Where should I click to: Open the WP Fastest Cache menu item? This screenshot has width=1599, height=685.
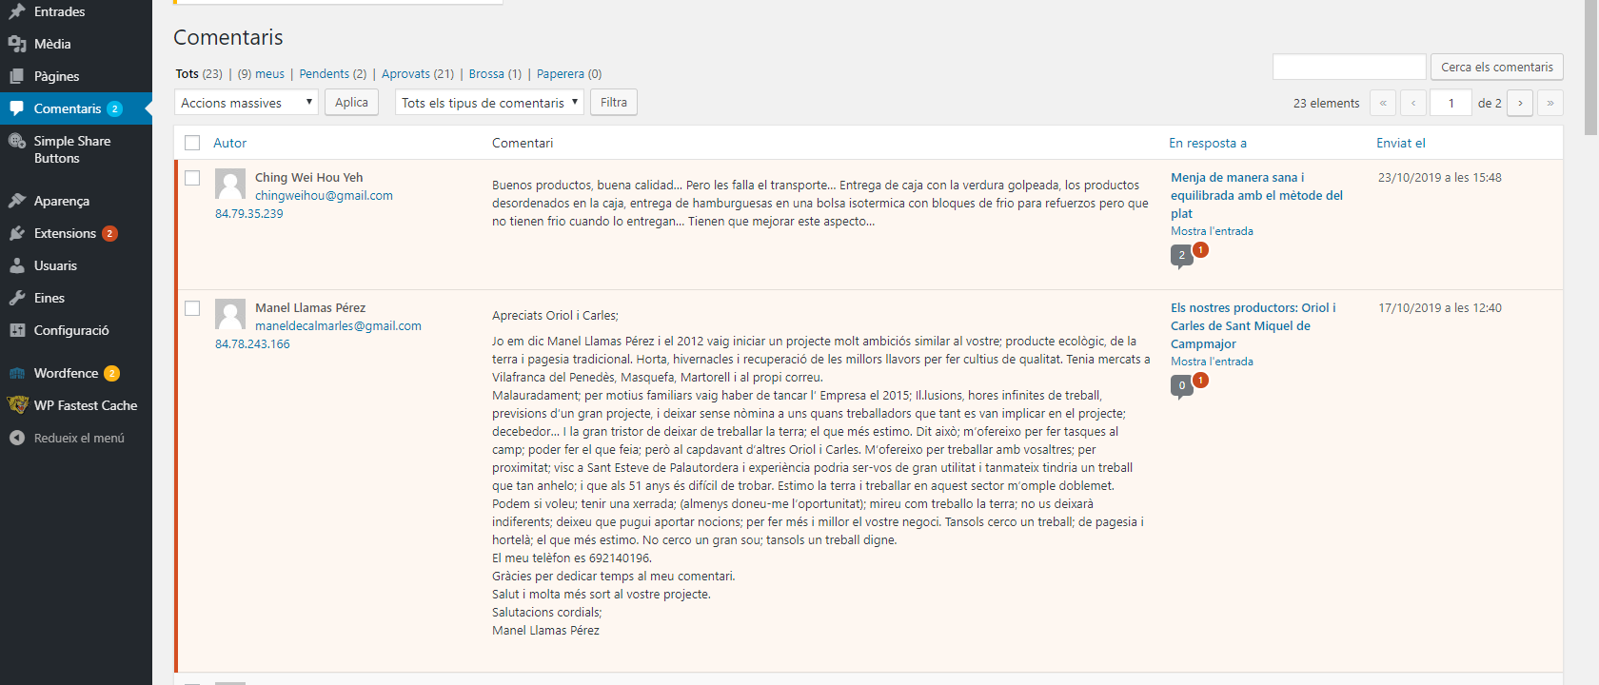[76, 405]
